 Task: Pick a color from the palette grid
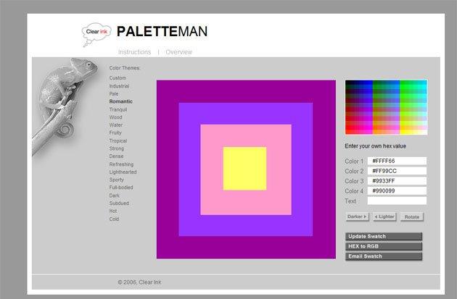386,106
